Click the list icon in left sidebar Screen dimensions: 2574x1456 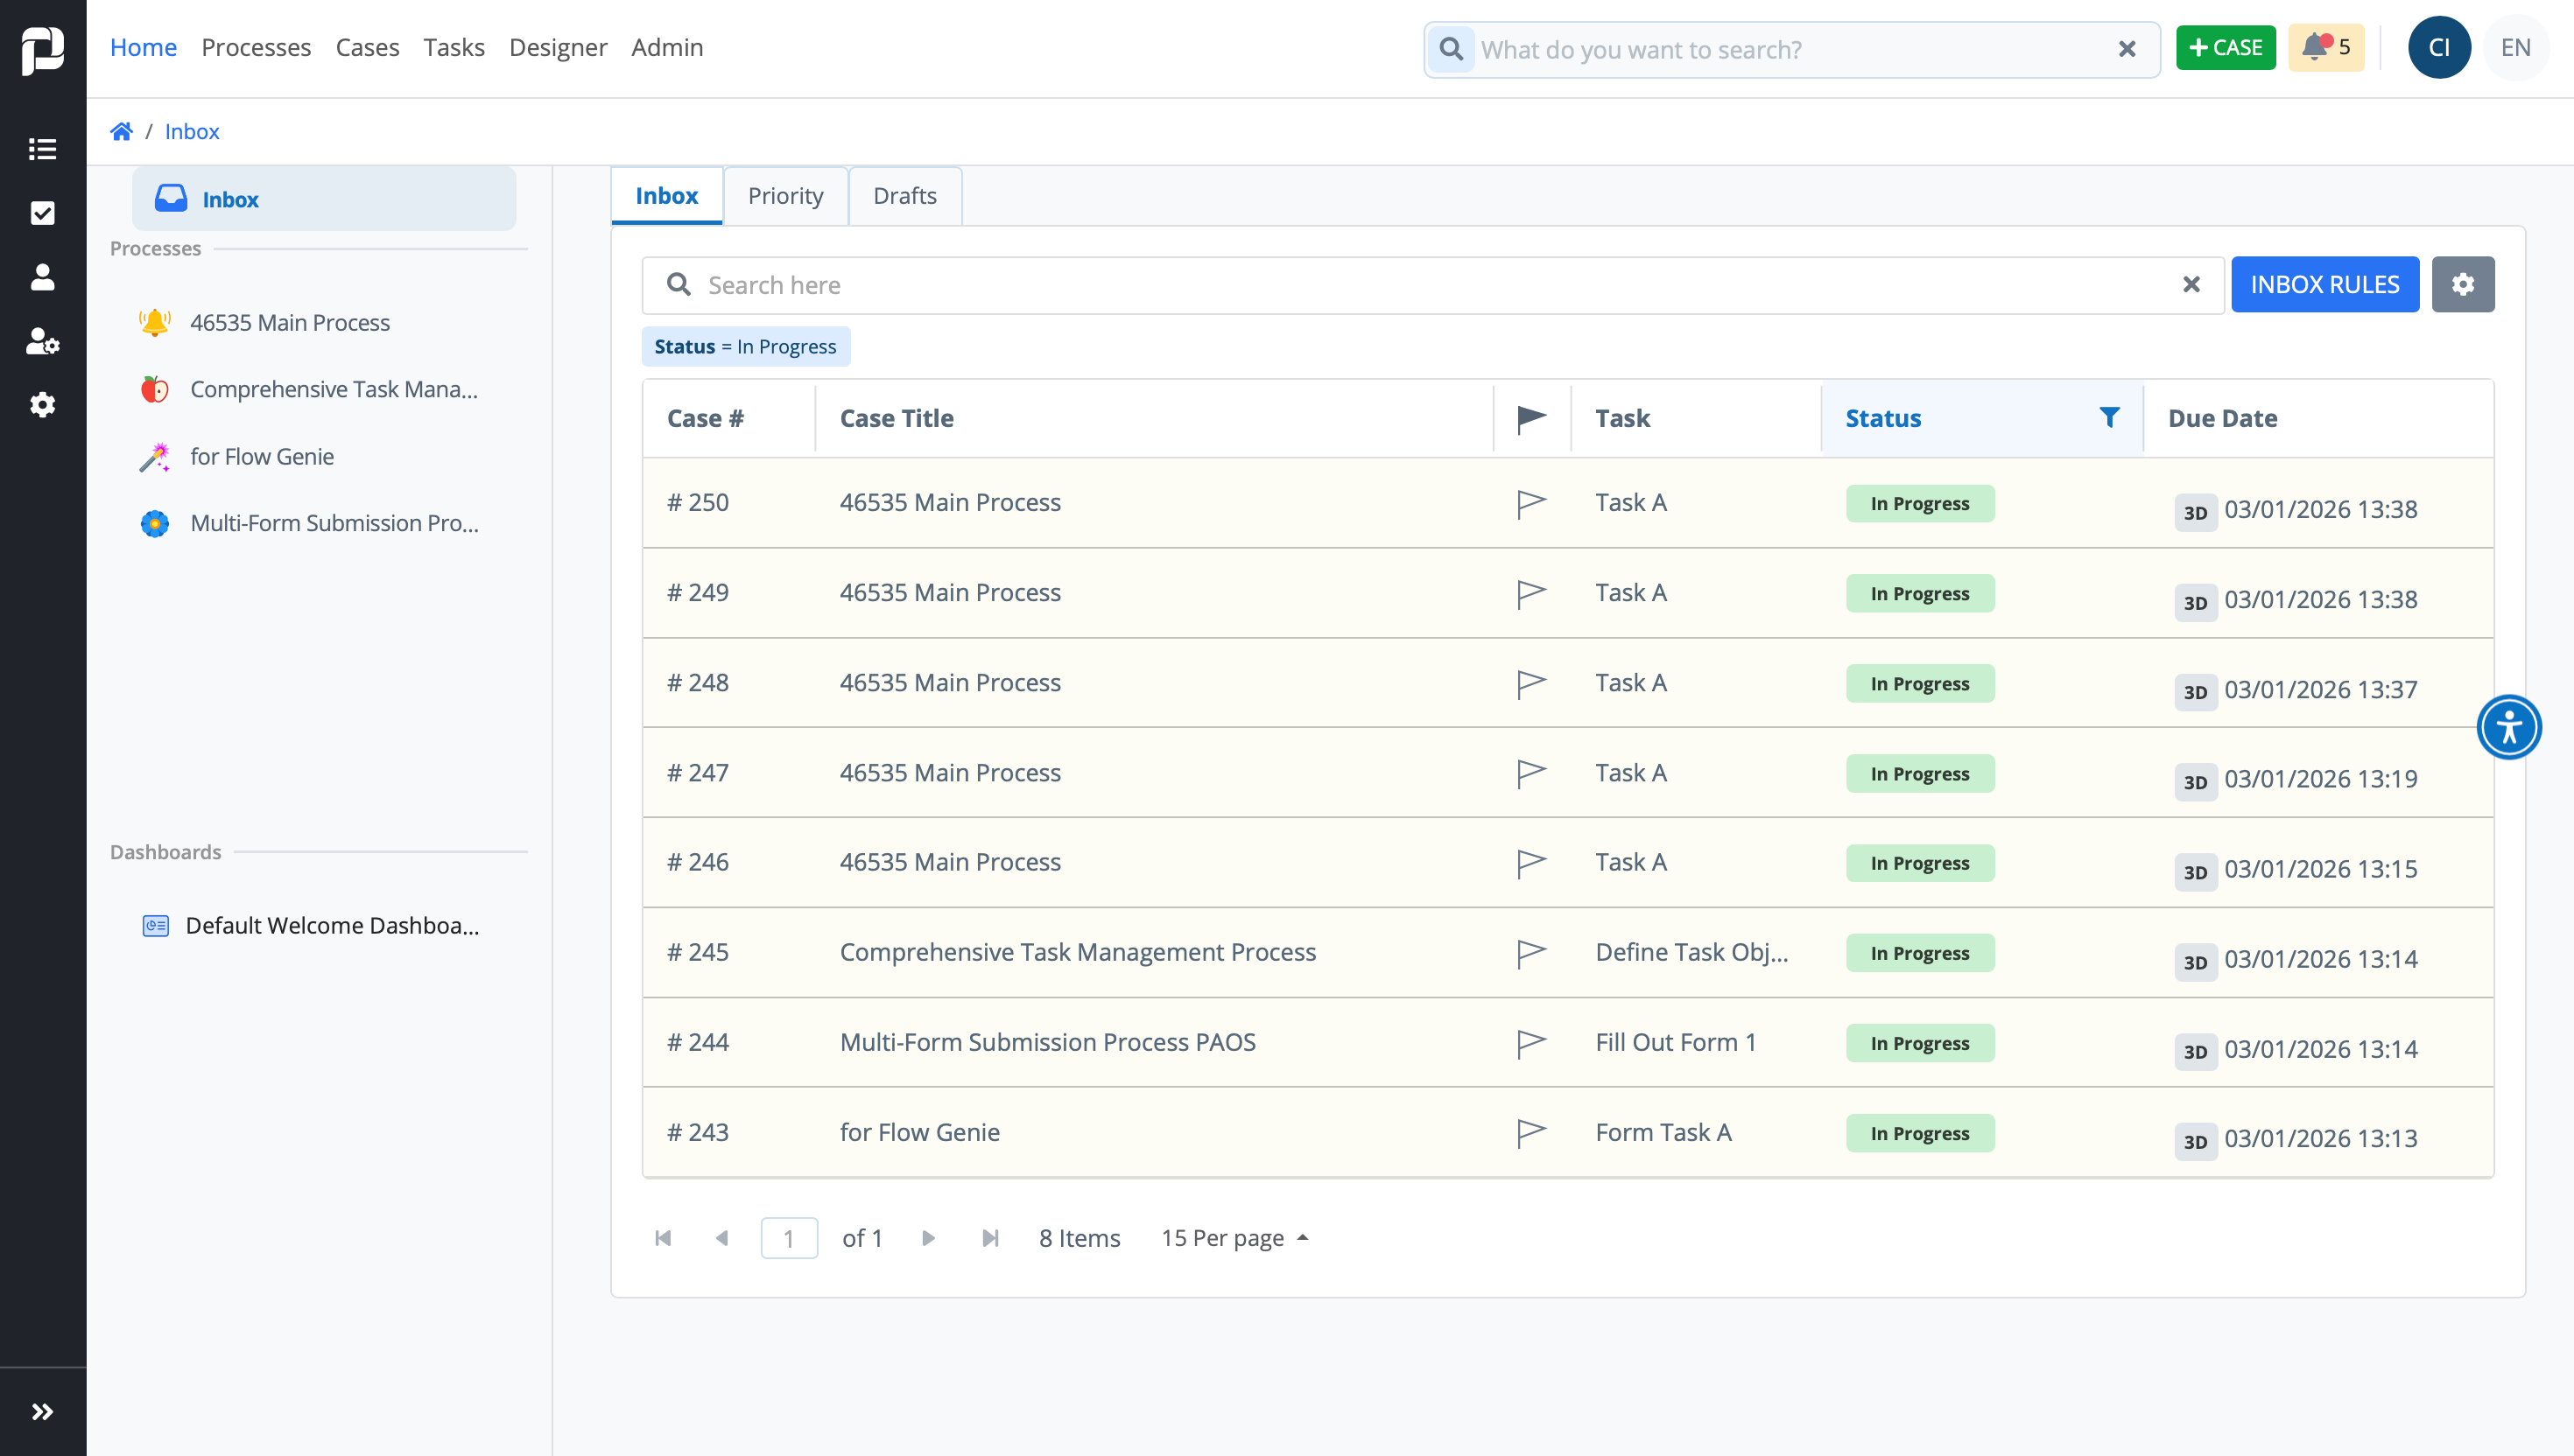point(42,149)
